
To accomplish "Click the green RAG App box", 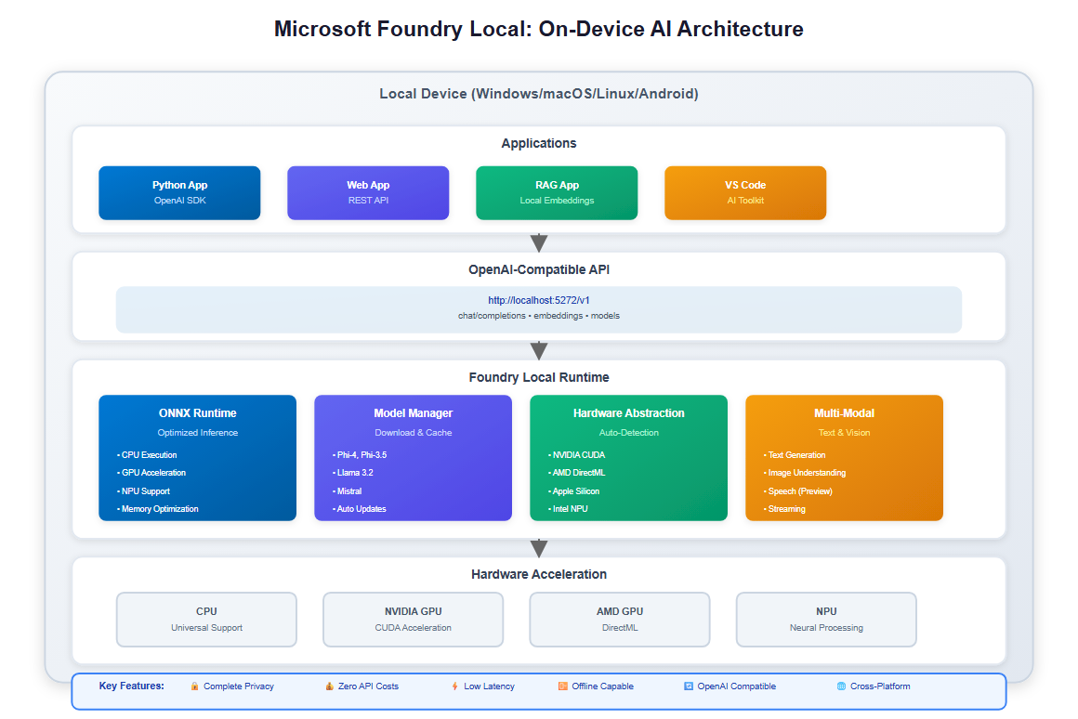I will pyautogui.click(x=557, y=192).
